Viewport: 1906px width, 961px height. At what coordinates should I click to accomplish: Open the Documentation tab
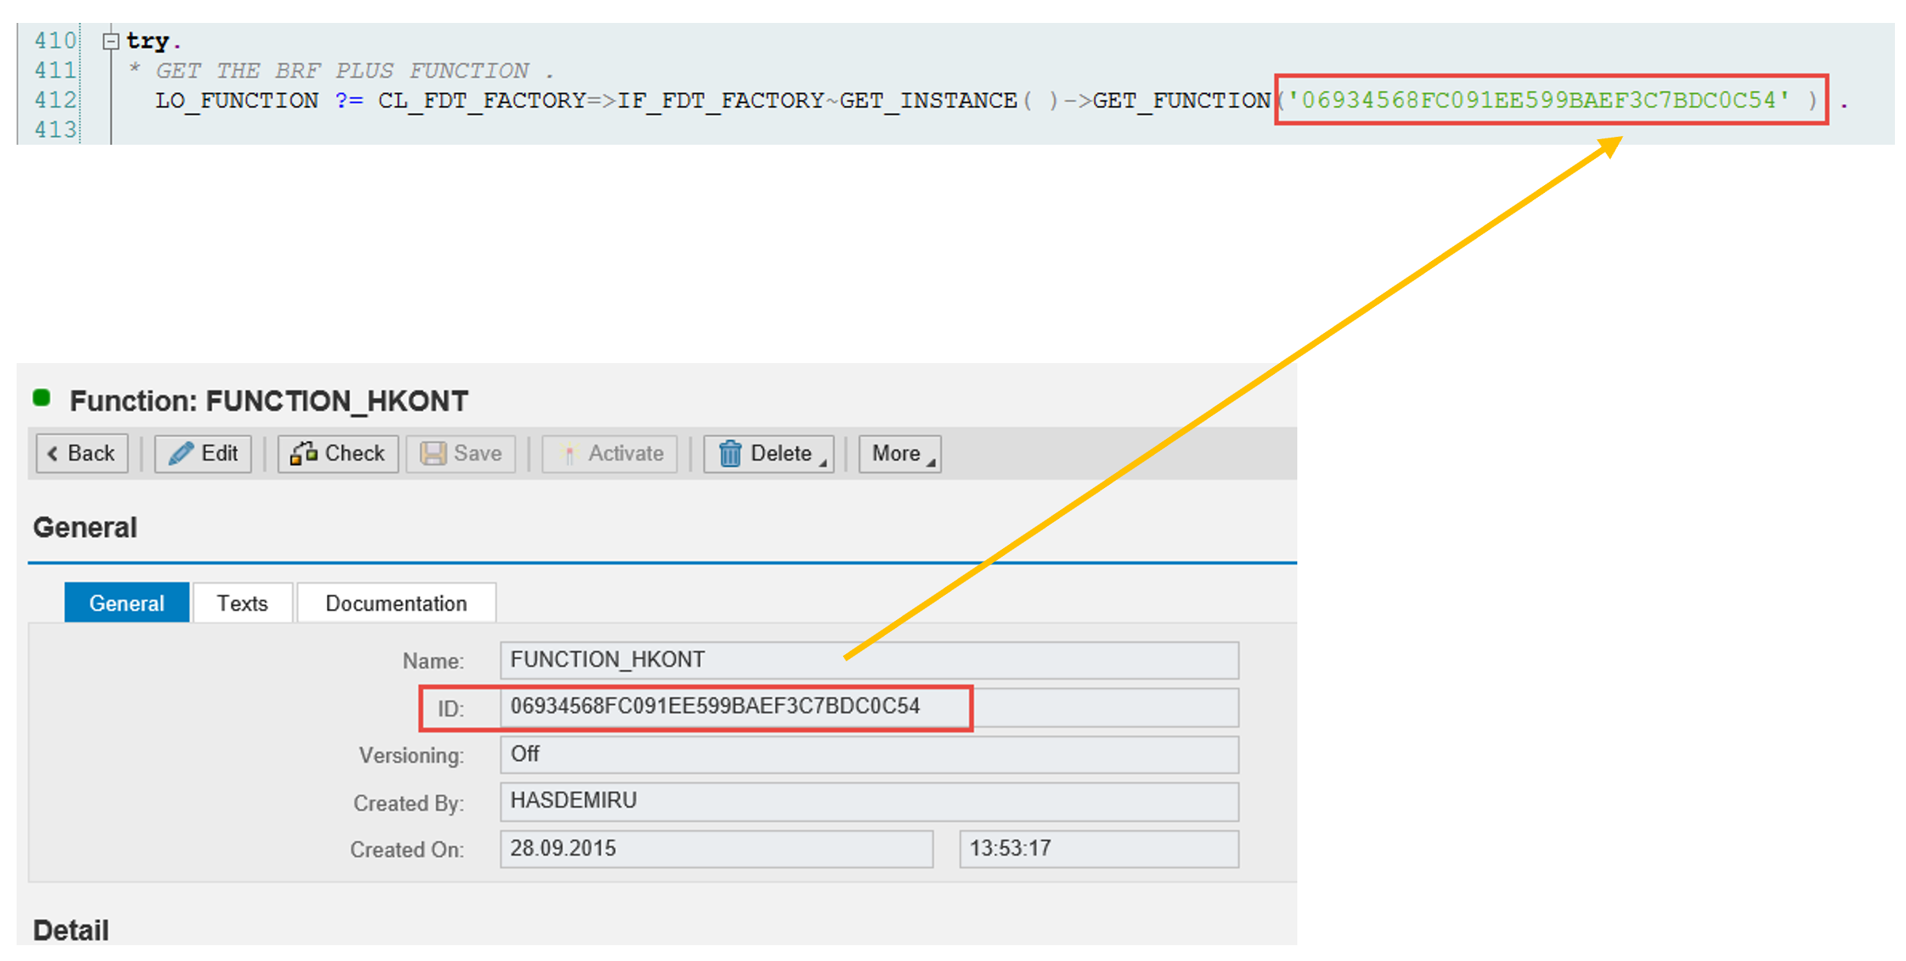(x=396, y=603)
